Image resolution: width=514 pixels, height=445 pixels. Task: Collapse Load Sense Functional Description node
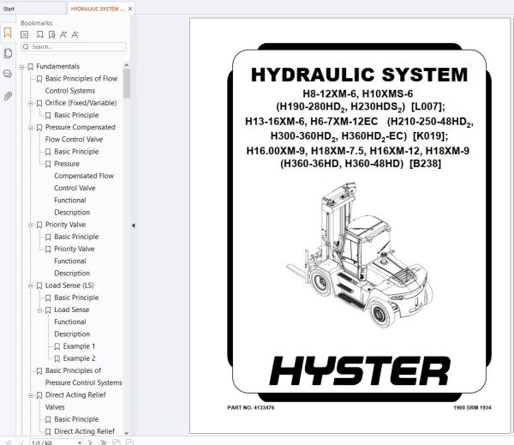point(39,310)
